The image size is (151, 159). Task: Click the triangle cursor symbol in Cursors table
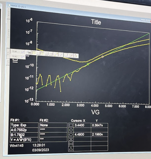pyautogui.click(x=71, y=149)
